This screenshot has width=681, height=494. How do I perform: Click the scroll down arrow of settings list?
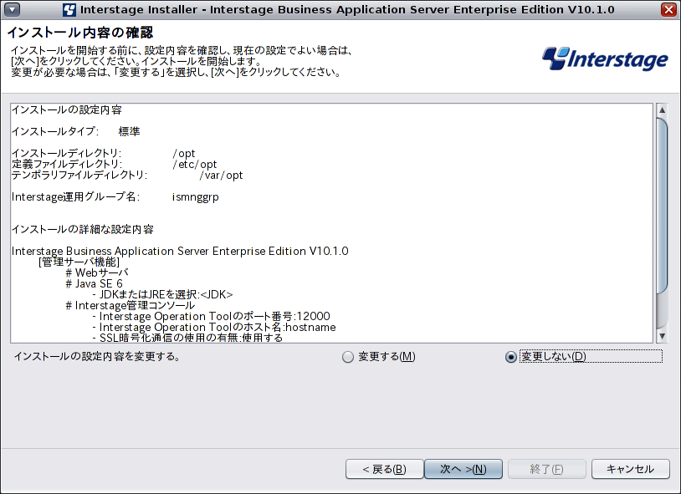tap(662, 336)
